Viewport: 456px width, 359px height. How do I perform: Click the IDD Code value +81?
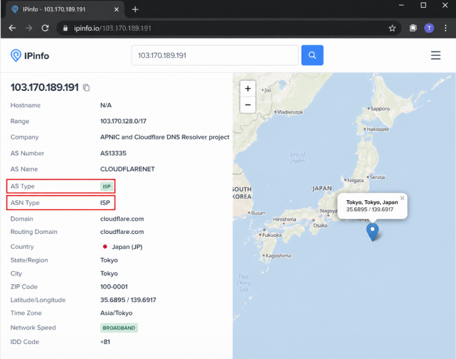(x=105, y=342)
